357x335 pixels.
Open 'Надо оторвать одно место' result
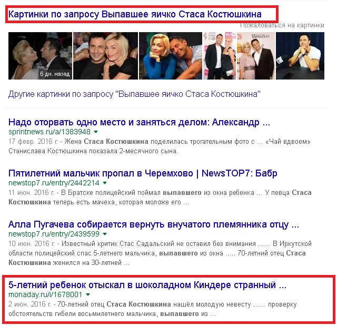click(x=139, y=122)
